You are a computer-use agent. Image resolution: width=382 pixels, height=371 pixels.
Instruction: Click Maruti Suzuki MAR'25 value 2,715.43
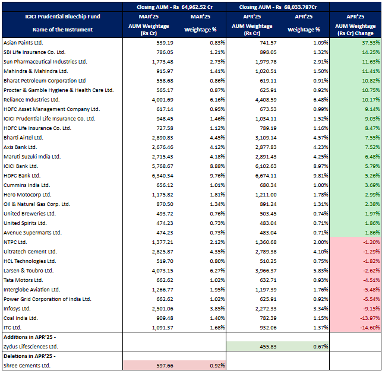tap(163, 157)
